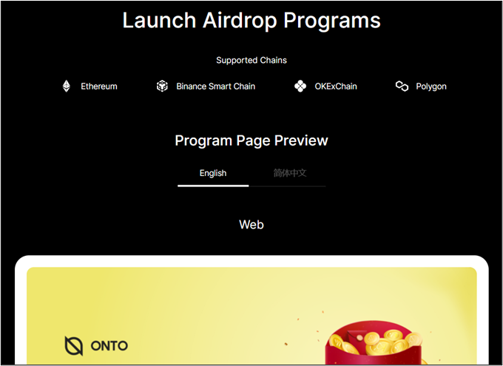The width and height of the screenshot is (503, 366).
Task: Click the ONTO circular logo icon
Action: pos(74,345)
